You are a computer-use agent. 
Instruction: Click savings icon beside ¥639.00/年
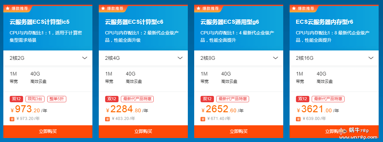[298, 119]
